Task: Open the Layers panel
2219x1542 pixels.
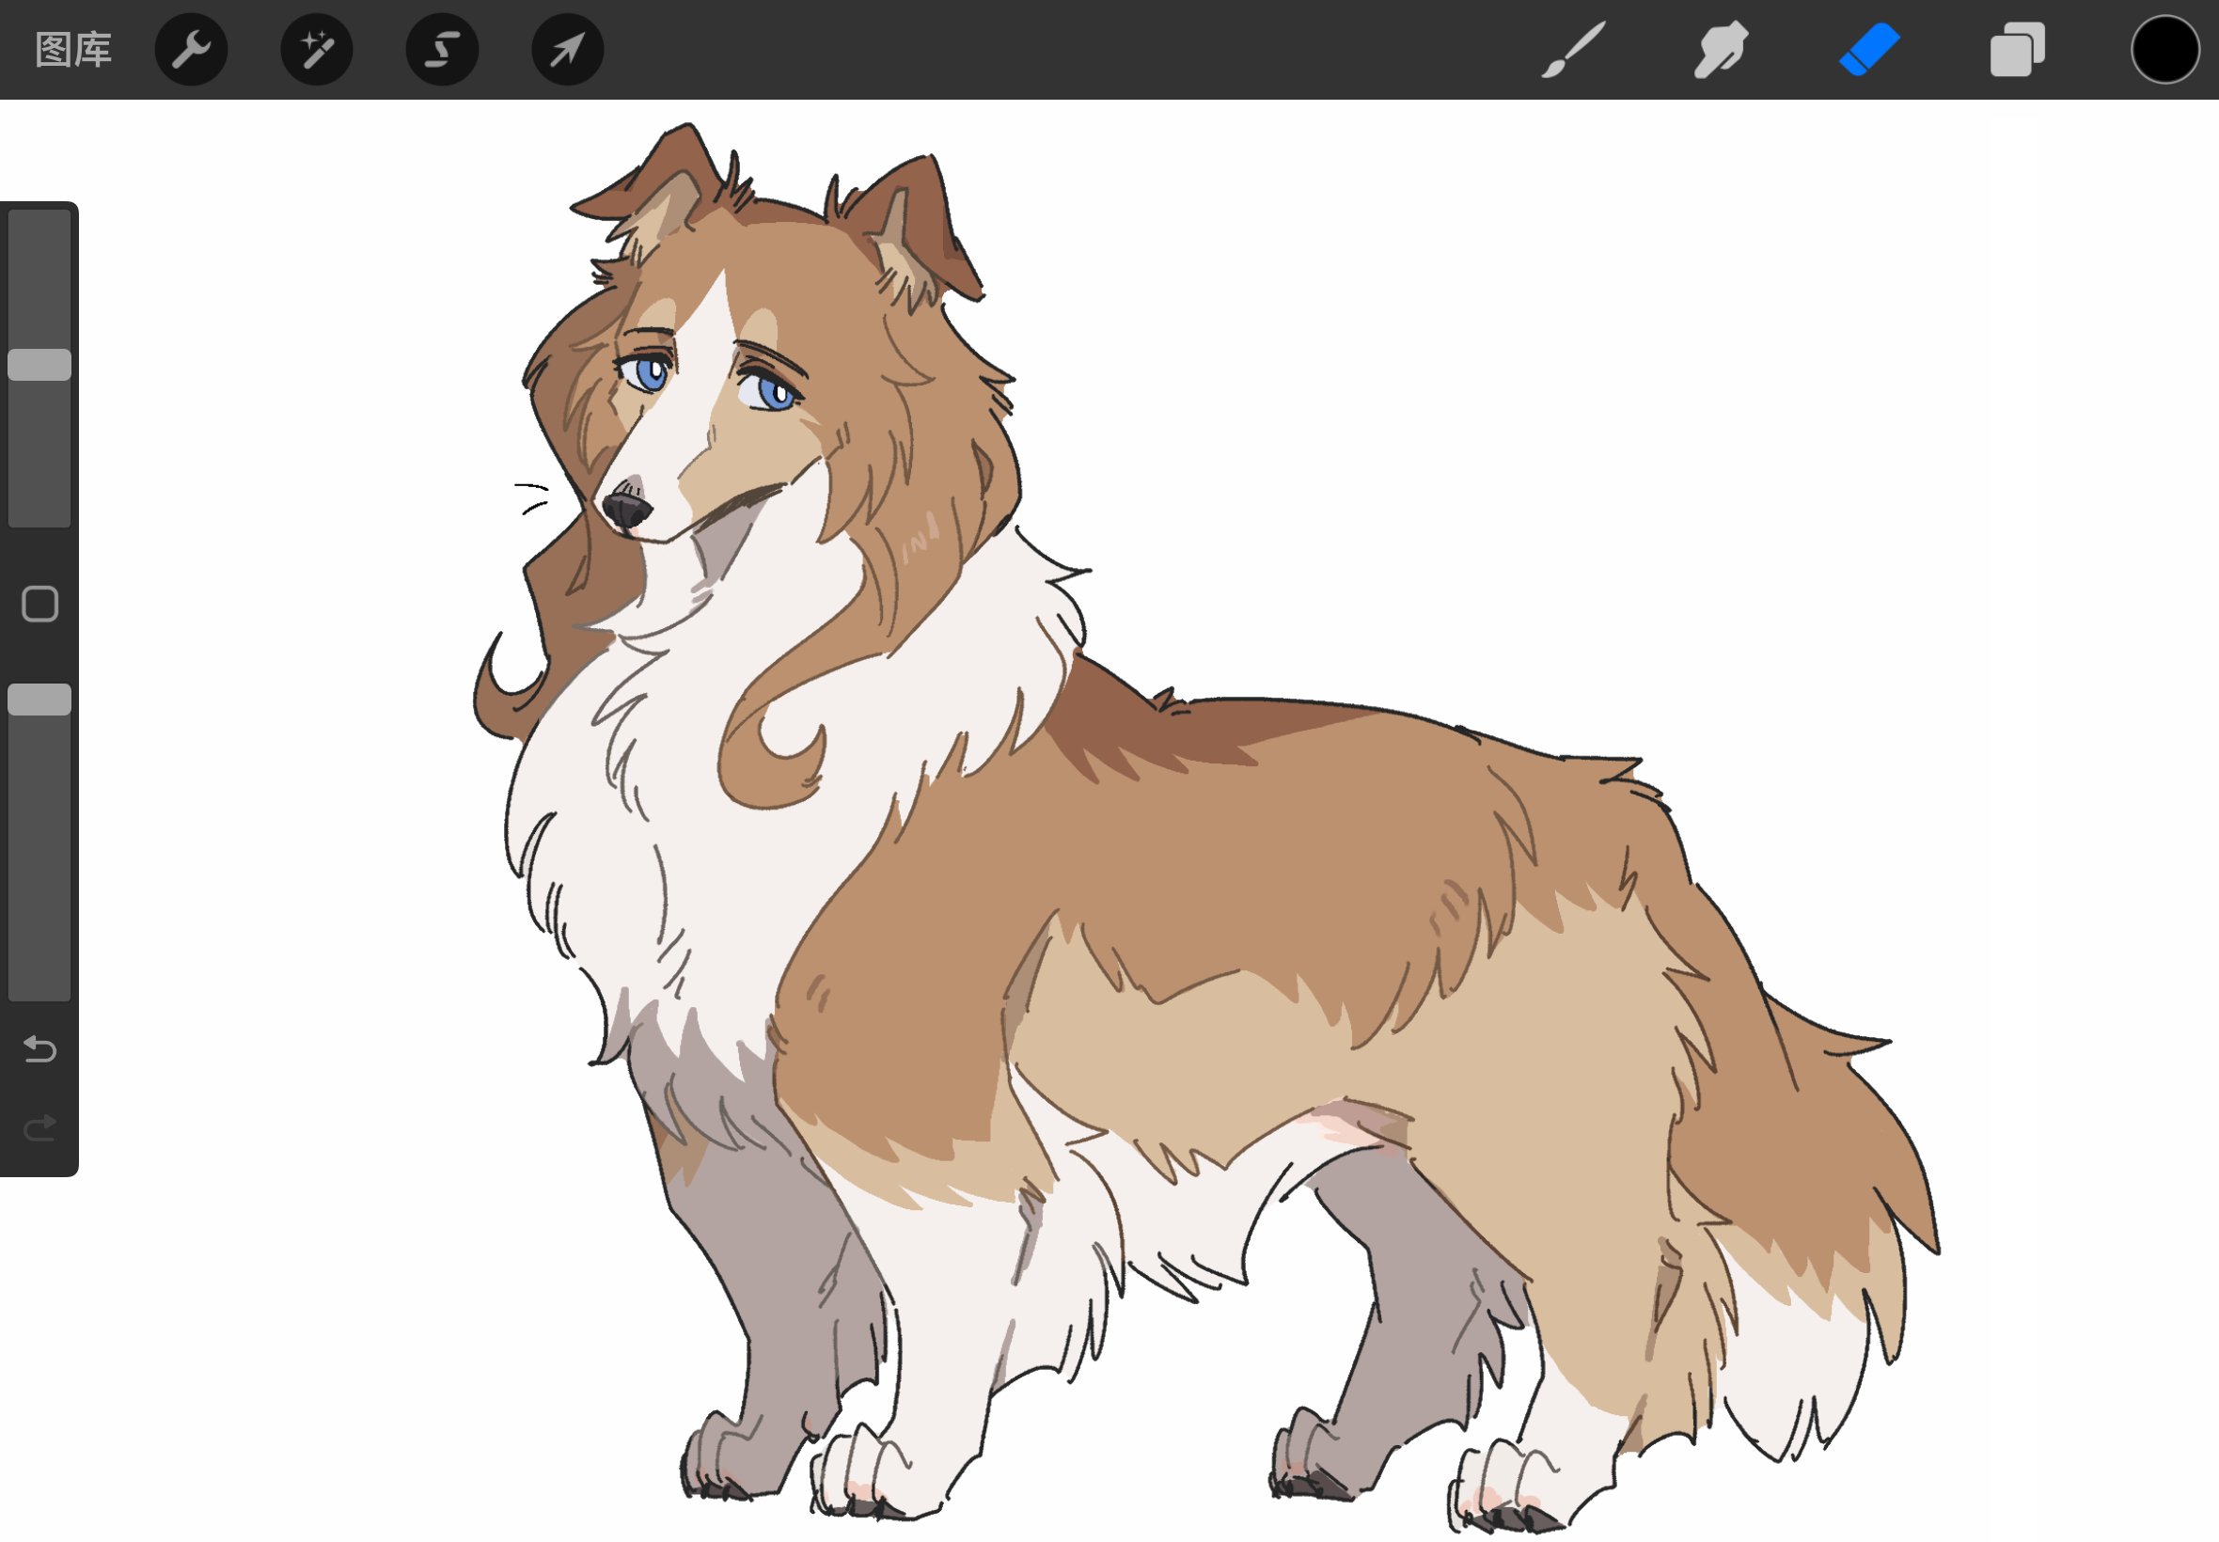Action: point(2017,49)
